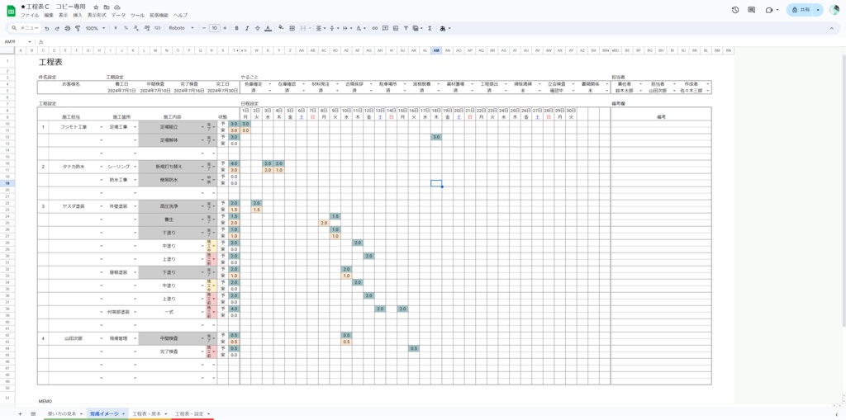Viewport: 846px width, 420px height.
Task: Click the print icon in toolbar
Action: point(67,28)
